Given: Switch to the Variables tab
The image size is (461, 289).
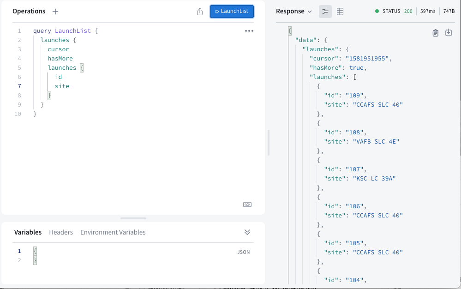Looking at the screenshot, I should coord(28,232).
